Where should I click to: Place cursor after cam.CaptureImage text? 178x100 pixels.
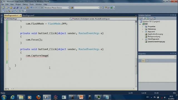tap(48, 56)
